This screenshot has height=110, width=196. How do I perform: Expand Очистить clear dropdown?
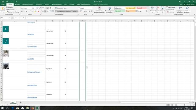coord(174,12)
